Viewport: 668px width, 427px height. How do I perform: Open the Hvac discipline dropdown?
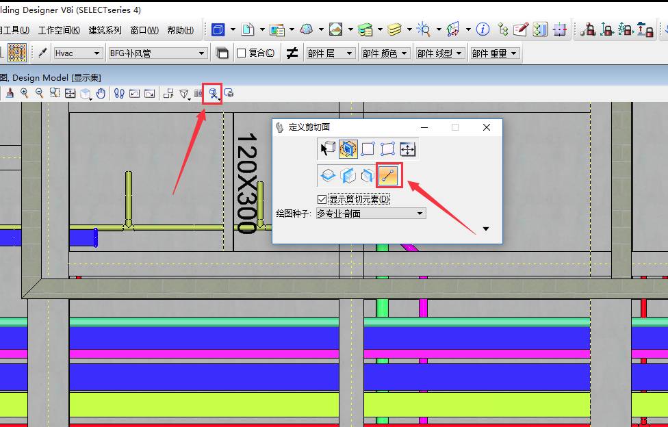click(x=78, y=53)
